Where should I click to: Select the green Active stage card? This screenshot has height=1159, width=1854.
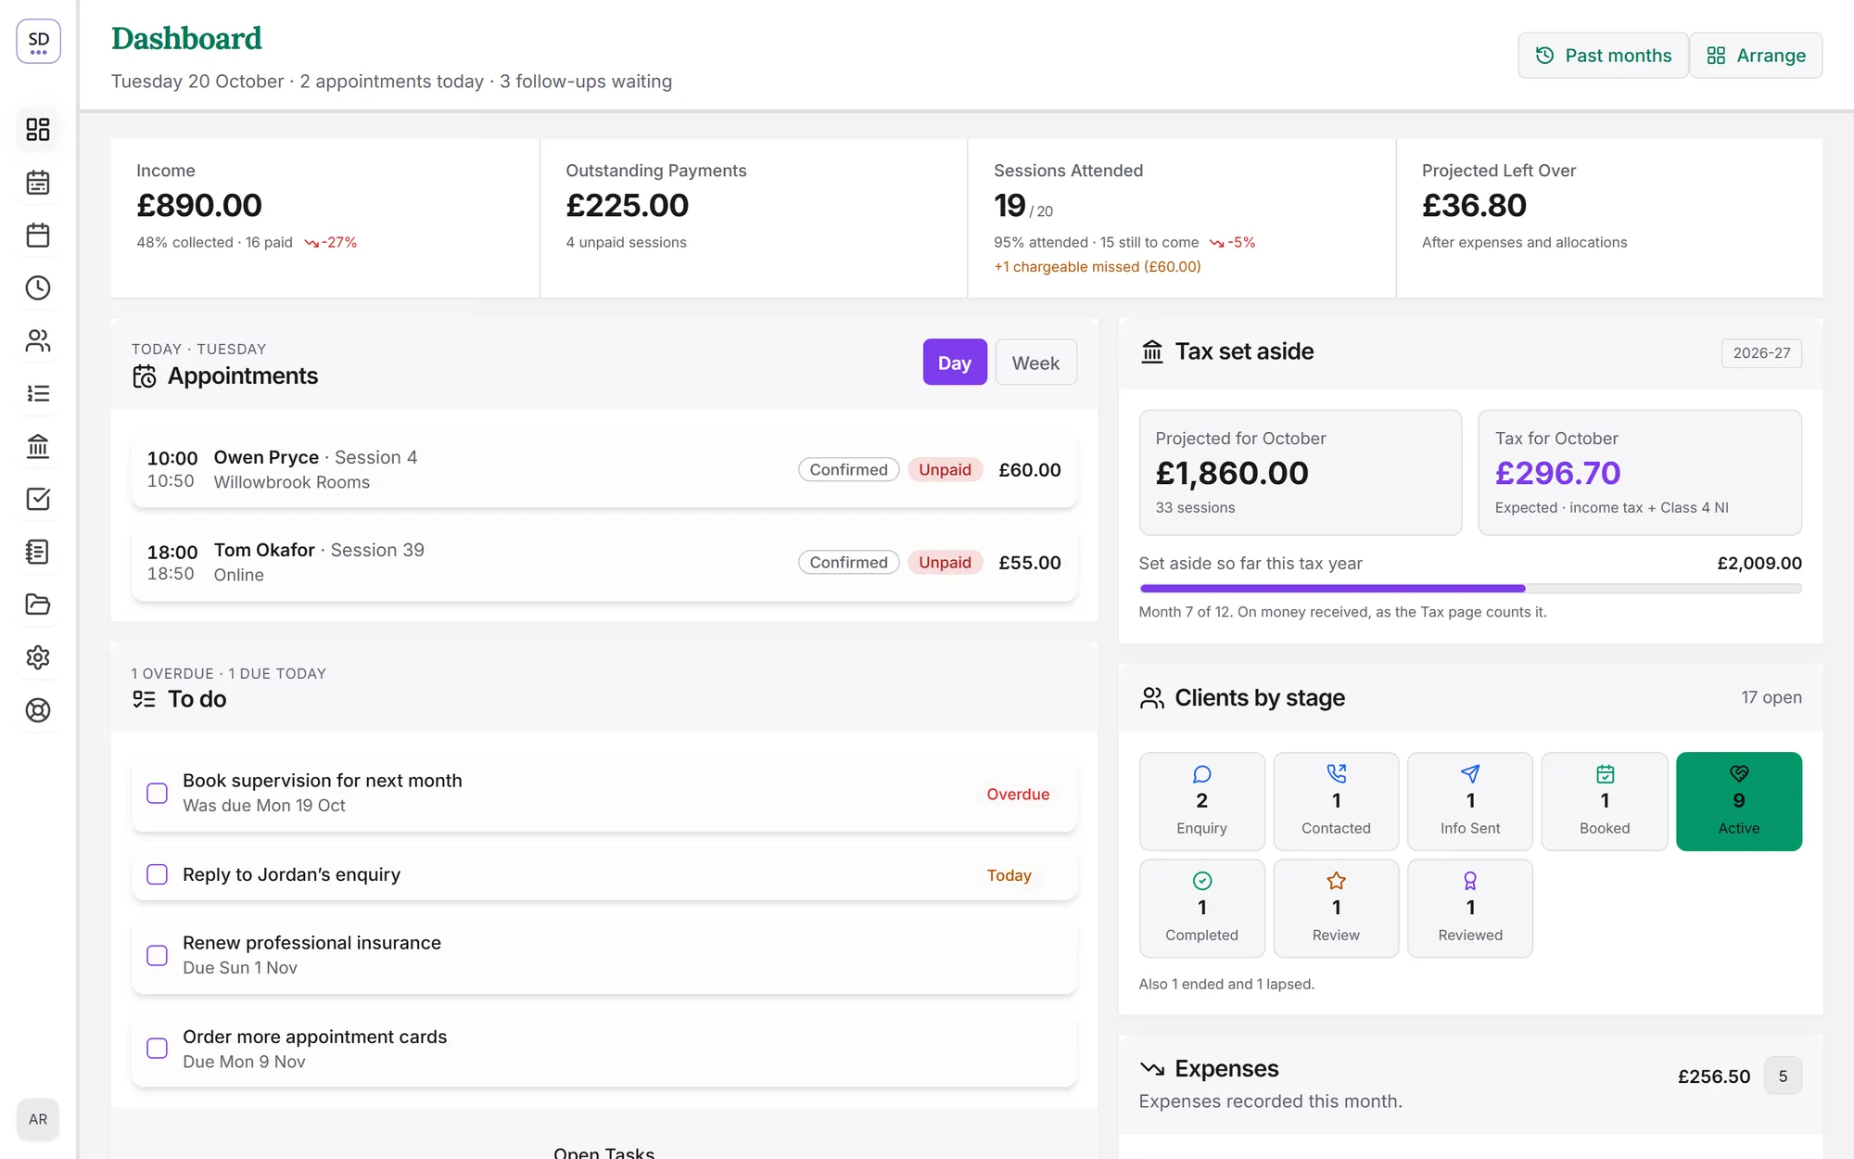pyautogui.click(x=1739, y=801)
